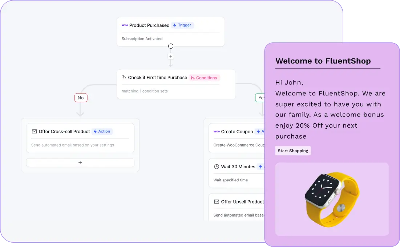This screenshot has height=247, width=400.
Task: Click the envelope icon on Offer Cross-sell Product
Action: pos(34,131)
